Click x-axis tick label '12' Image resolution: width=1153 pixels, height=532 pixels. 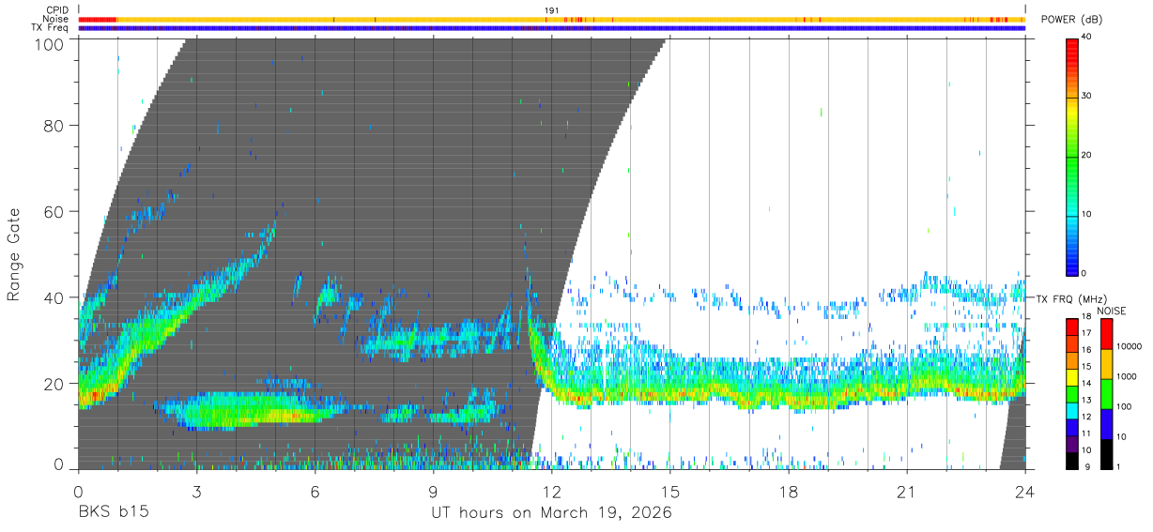pos(551,492)
